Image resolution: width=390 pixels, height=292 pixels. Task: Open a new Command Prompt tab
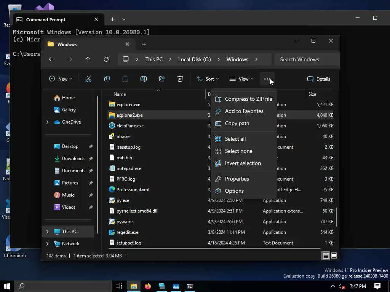pyautogui.click(x=112, y=19)
